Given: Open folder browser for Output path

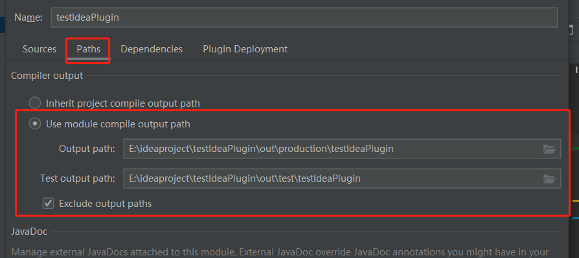Looking at the screenshot, I should (549, 149).
